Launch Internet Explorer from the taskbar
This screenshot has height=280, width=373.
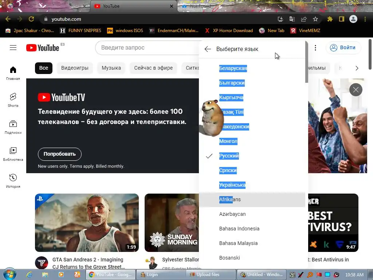pyautogui.click(x=29, y=275)
